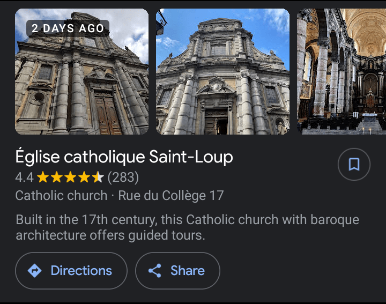Click the fourth yellow rating star
The image size is (386, 304).
(x=85, y=177)
